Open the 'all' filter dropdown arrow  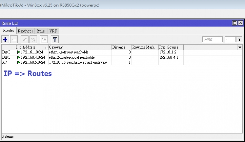click(x=239, y=40)
